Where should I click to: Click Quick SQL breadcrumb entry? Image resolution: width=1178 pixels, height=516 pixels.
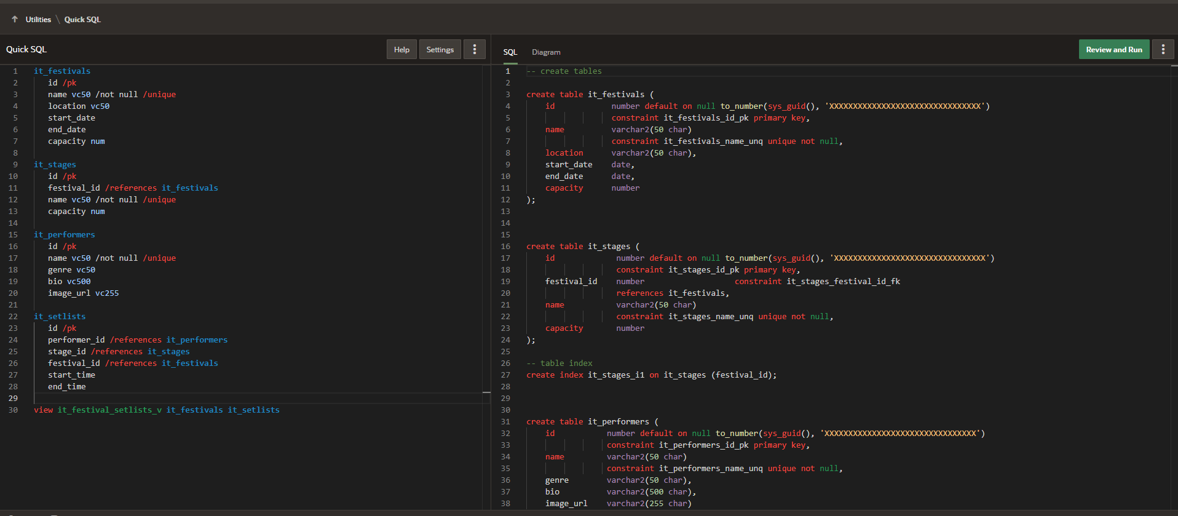[x=82, y=20]
